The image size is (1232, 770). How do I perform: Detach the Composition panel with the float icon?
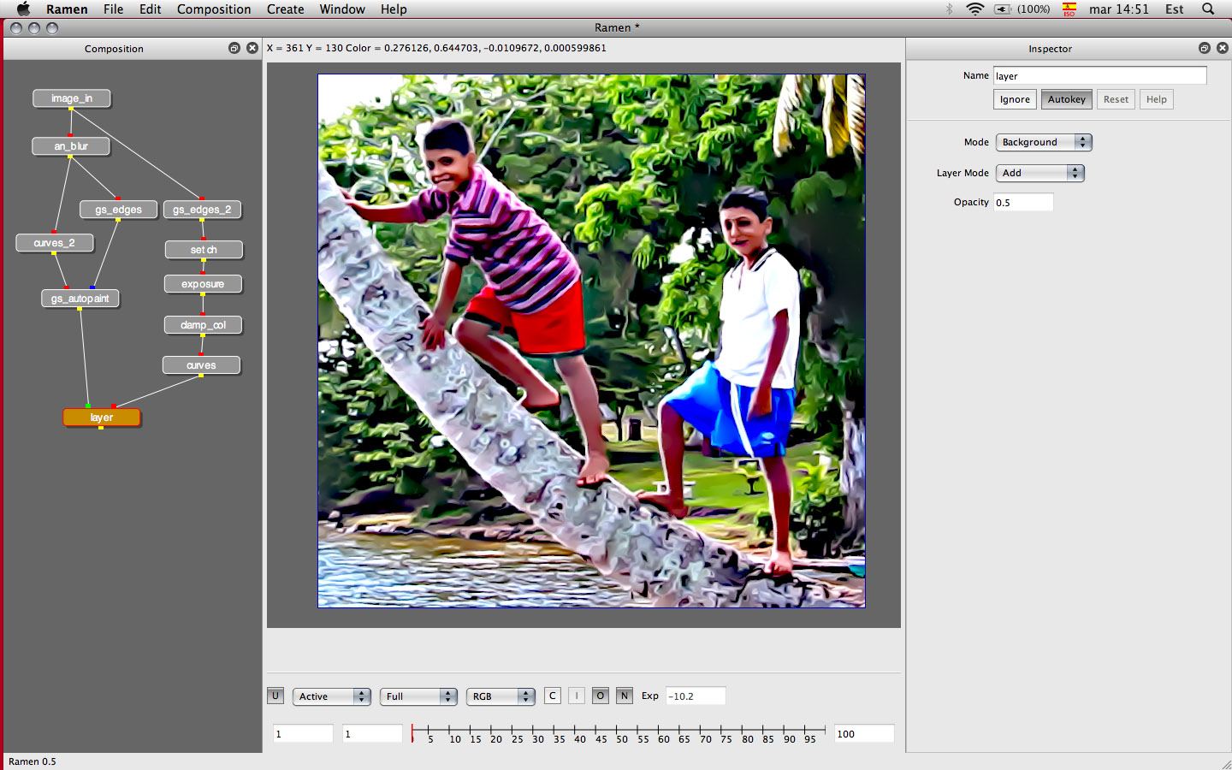pyautogui.click(x=234, y=49)
